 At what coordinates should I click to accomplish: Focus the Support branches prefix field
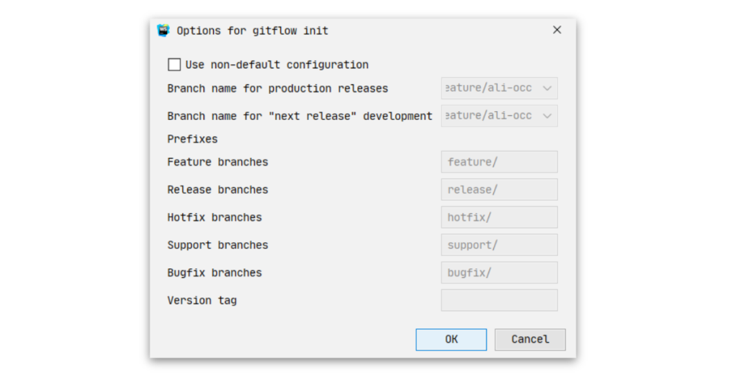499,245
